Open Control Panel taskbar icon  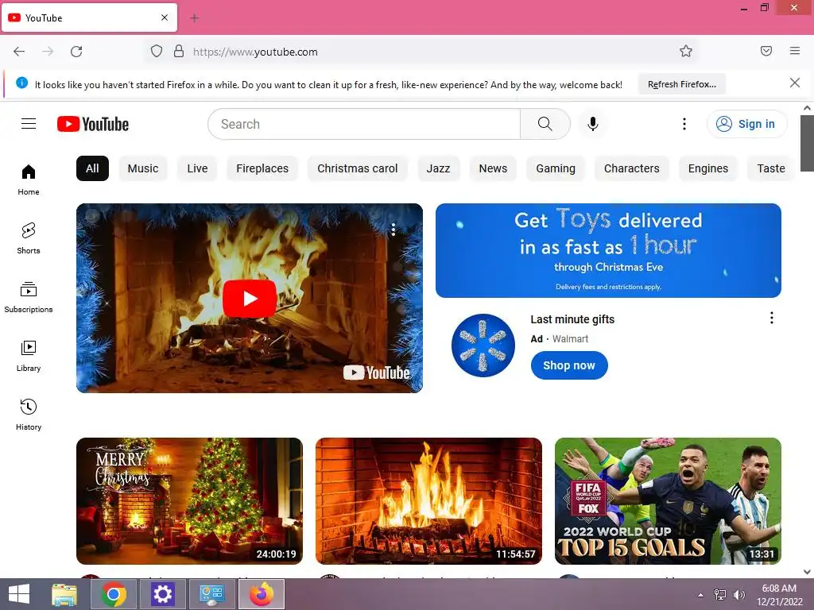(x=211, y=594)
